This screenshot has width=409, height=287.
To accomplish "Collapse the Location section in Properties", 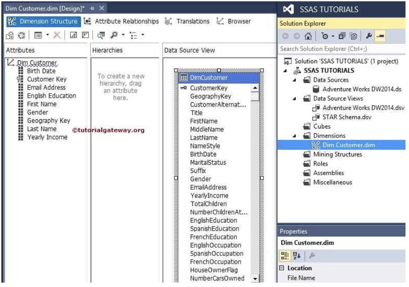I will 281,268.
